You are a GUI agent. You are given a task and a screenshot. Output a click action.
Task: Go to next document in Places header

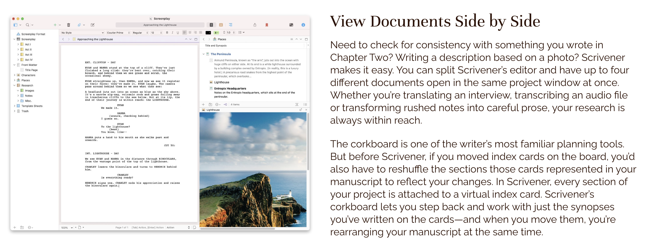coord(301,39)
